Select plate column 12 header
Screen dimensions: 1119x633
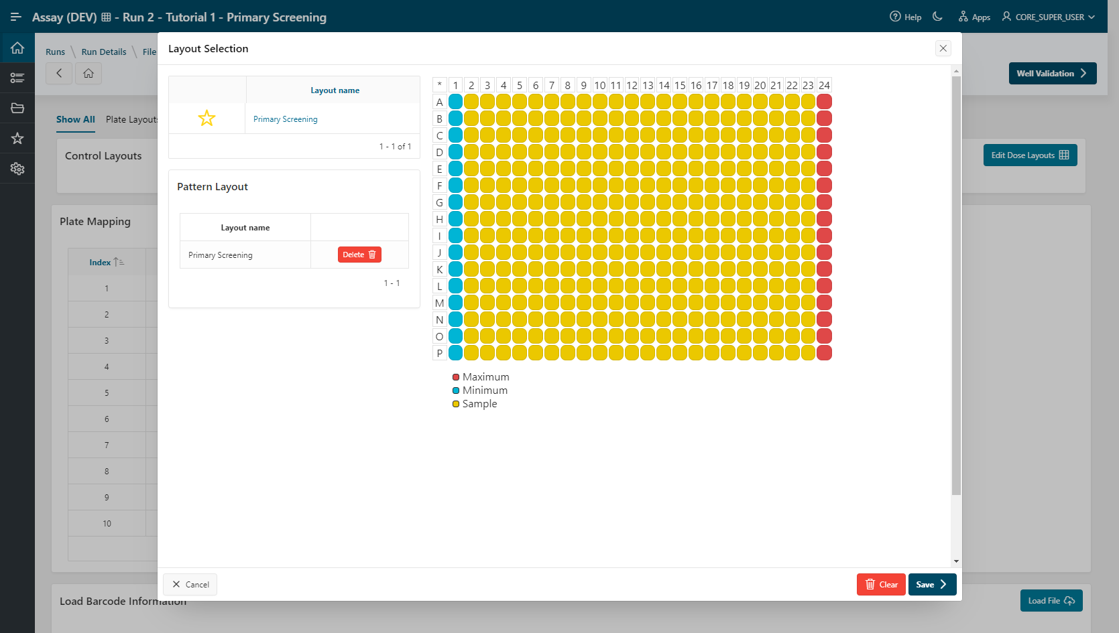pos(632,85)
